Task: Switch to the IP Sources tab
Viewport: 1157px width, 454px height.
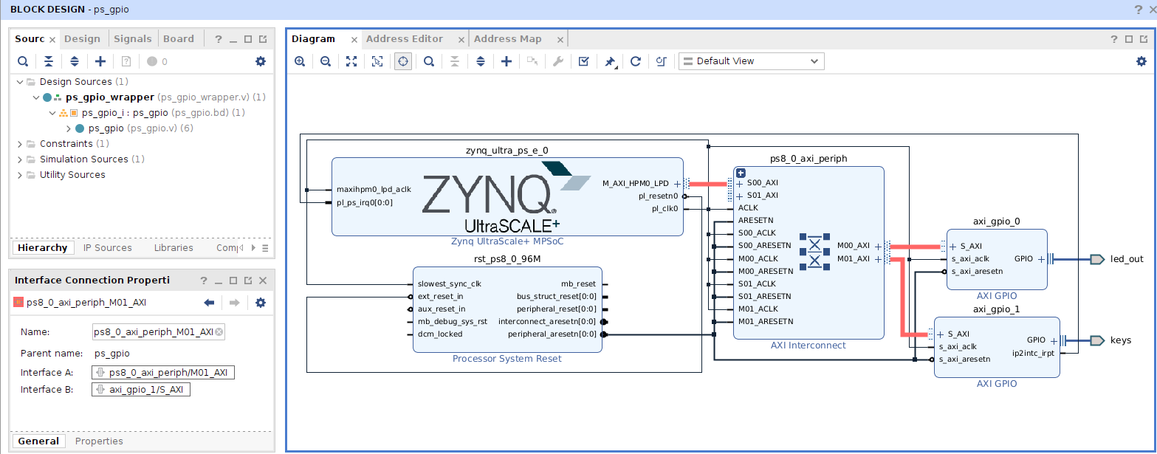Action: (108, 248)
